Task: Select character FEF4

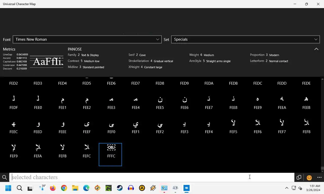Action: click(x=209, y=127)
